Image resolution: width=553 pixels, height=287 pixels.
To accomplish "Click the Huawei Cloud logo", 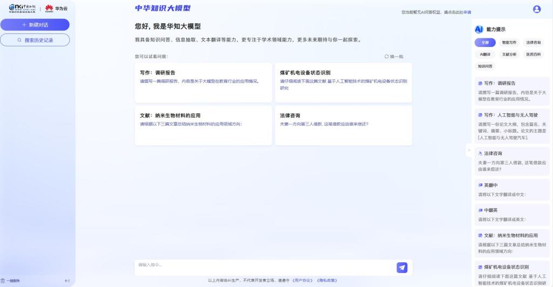I will coord(56,8).
